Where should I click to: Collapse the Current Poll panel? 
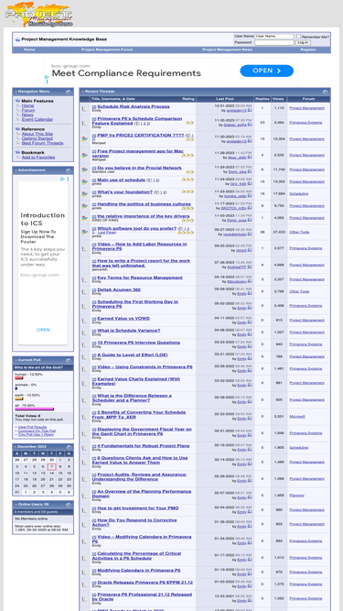69,360
